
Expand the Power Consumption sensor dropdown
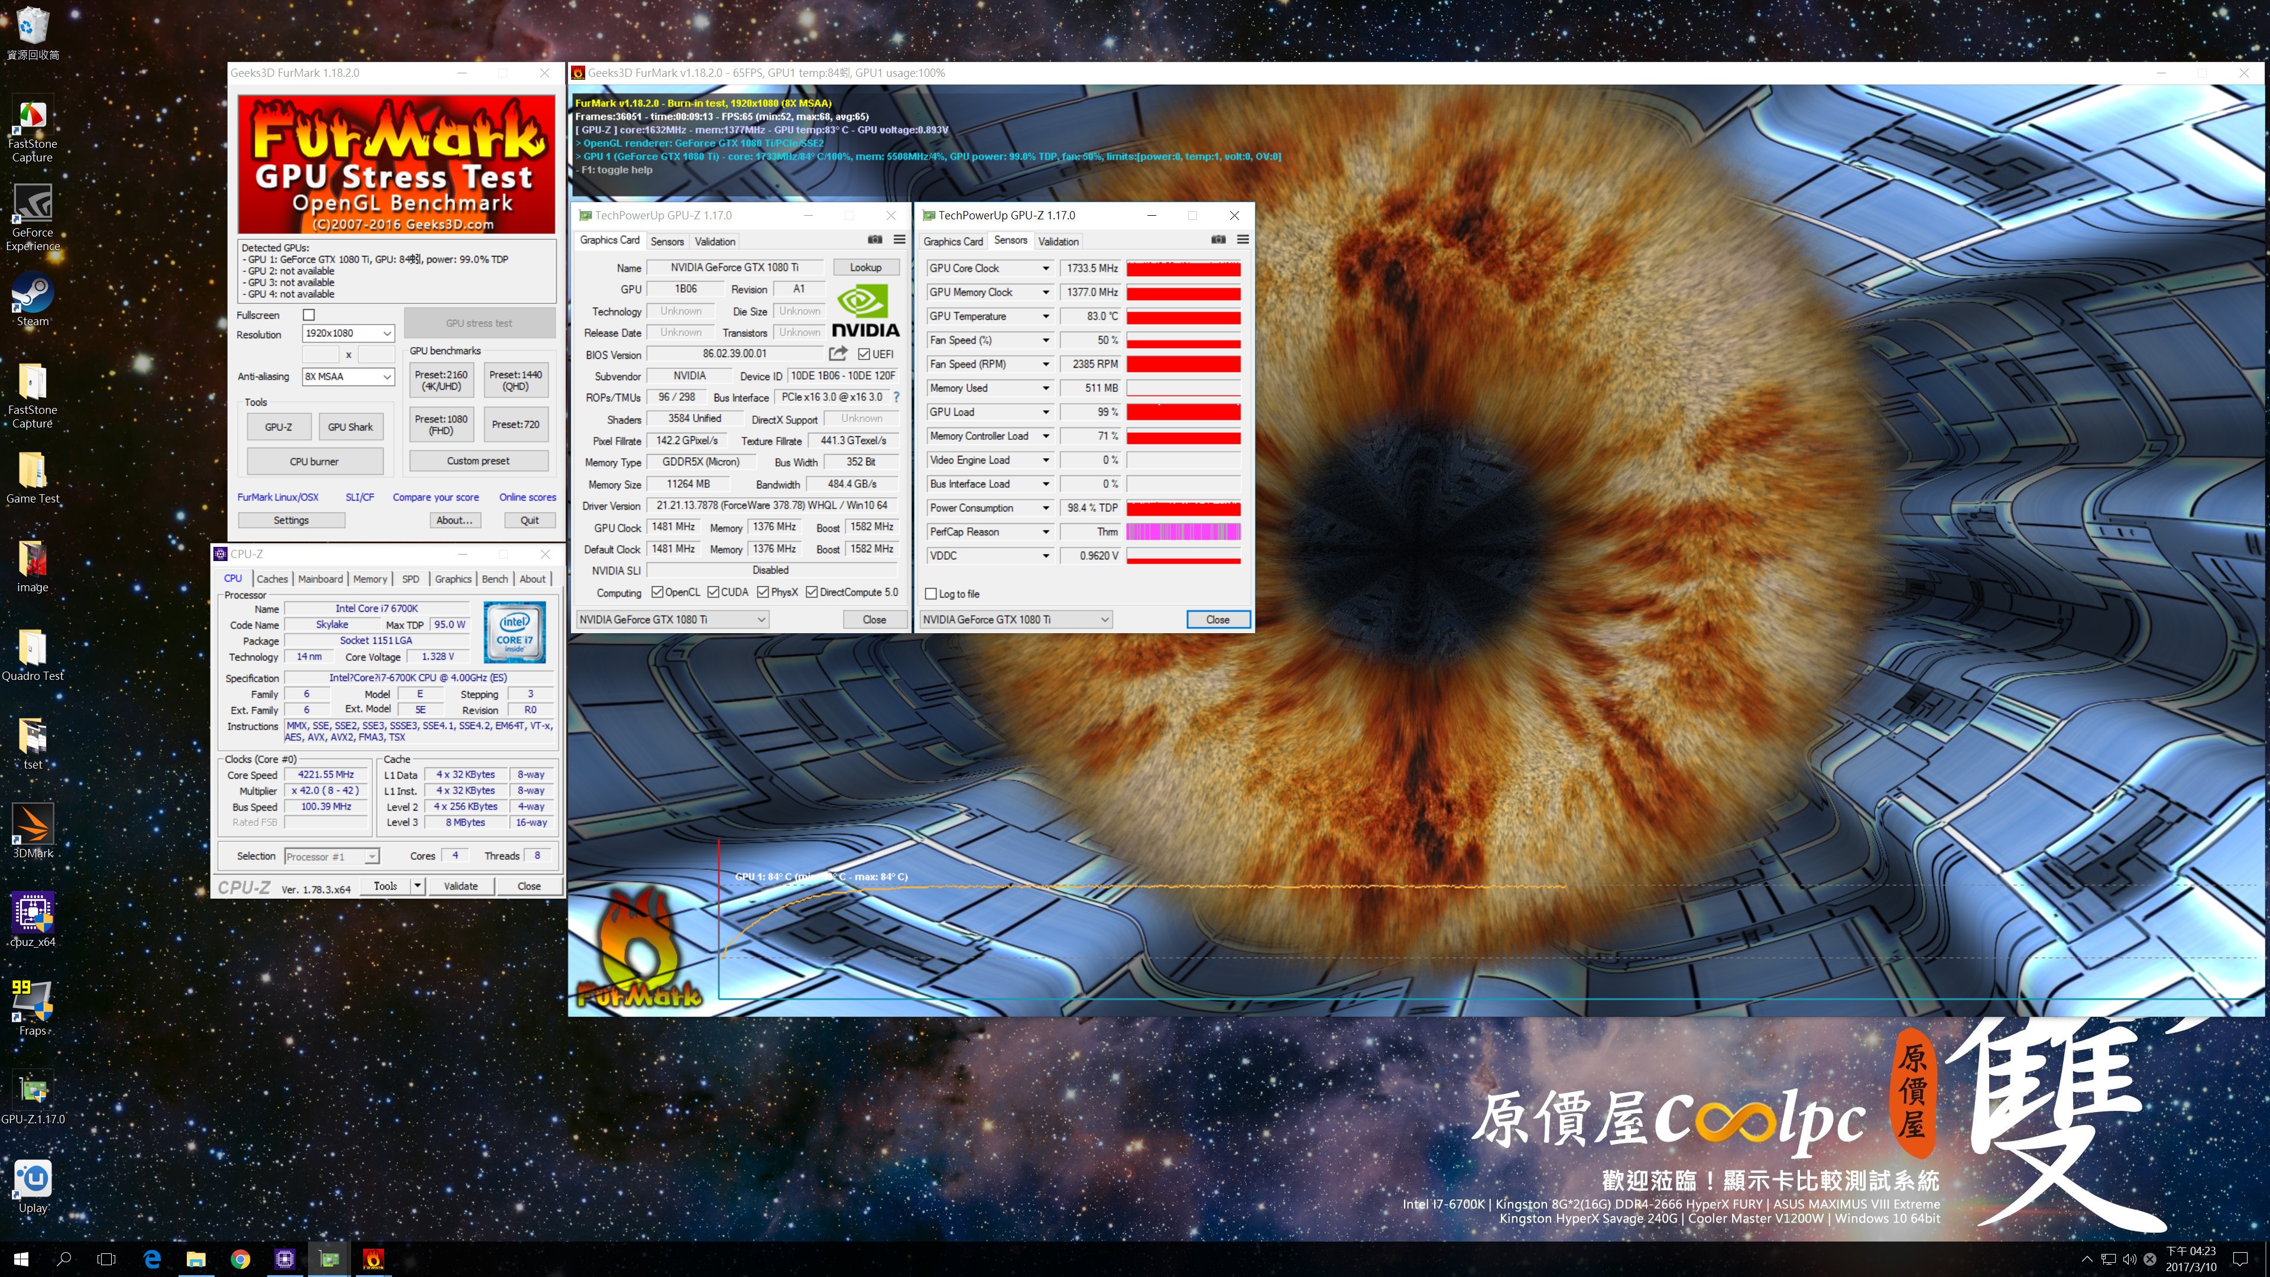click(x=1046, y=508)
